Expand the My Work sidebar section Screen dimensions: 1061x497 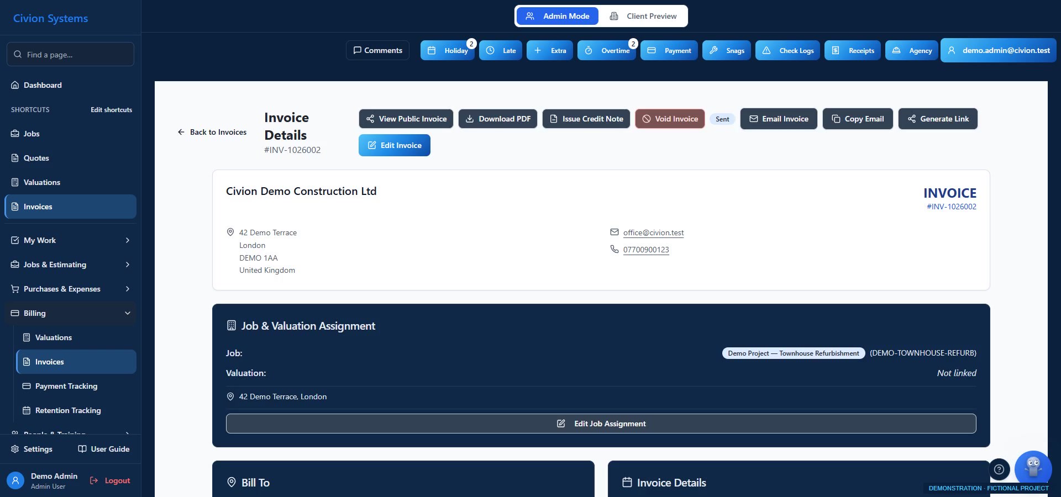(x=70, y=240)
